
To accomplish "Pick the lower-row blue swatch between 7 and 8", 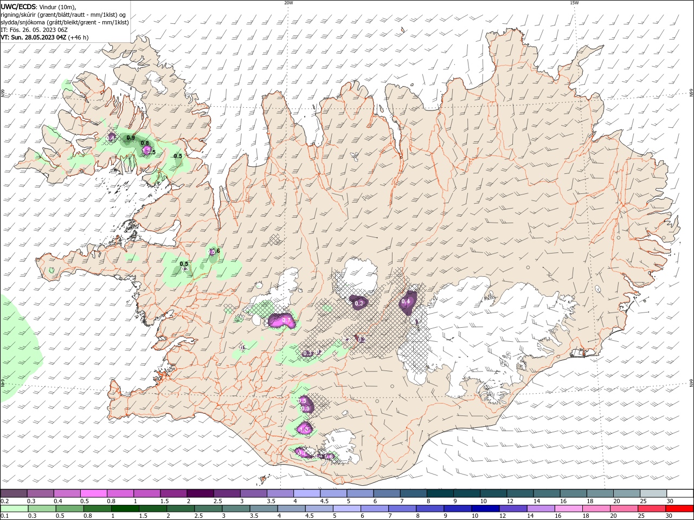I will coord(402,509).
